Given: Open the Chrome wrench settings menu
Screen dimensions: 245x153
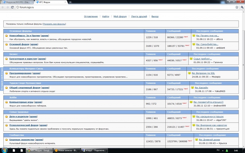Looking at the screenshot, I should pos(241,7).
